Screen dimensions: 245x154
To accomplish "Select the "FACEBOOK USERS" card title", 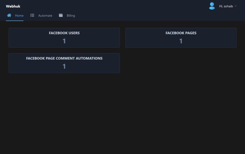I will click(64, 33).
